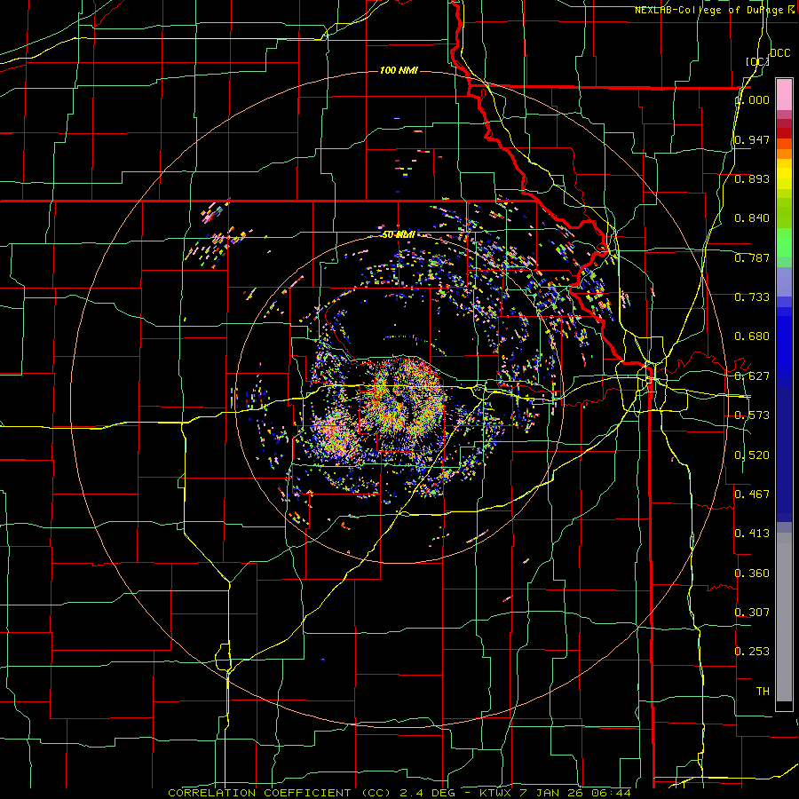Click the 100 NMI range ring label
Viewport: 799px width, 799px height.
[x=399, y=70]
